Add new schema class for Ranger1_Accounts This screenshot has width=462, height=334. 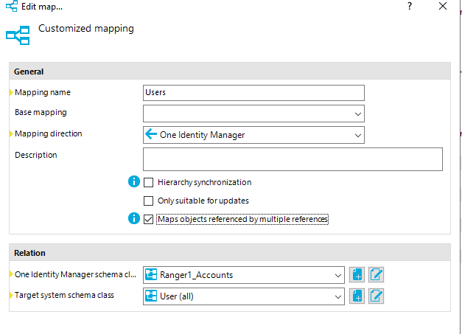(357, 275)
